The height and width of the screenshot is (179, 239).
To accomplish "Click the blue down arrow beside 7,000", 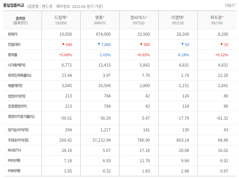I will coord(99,44).
